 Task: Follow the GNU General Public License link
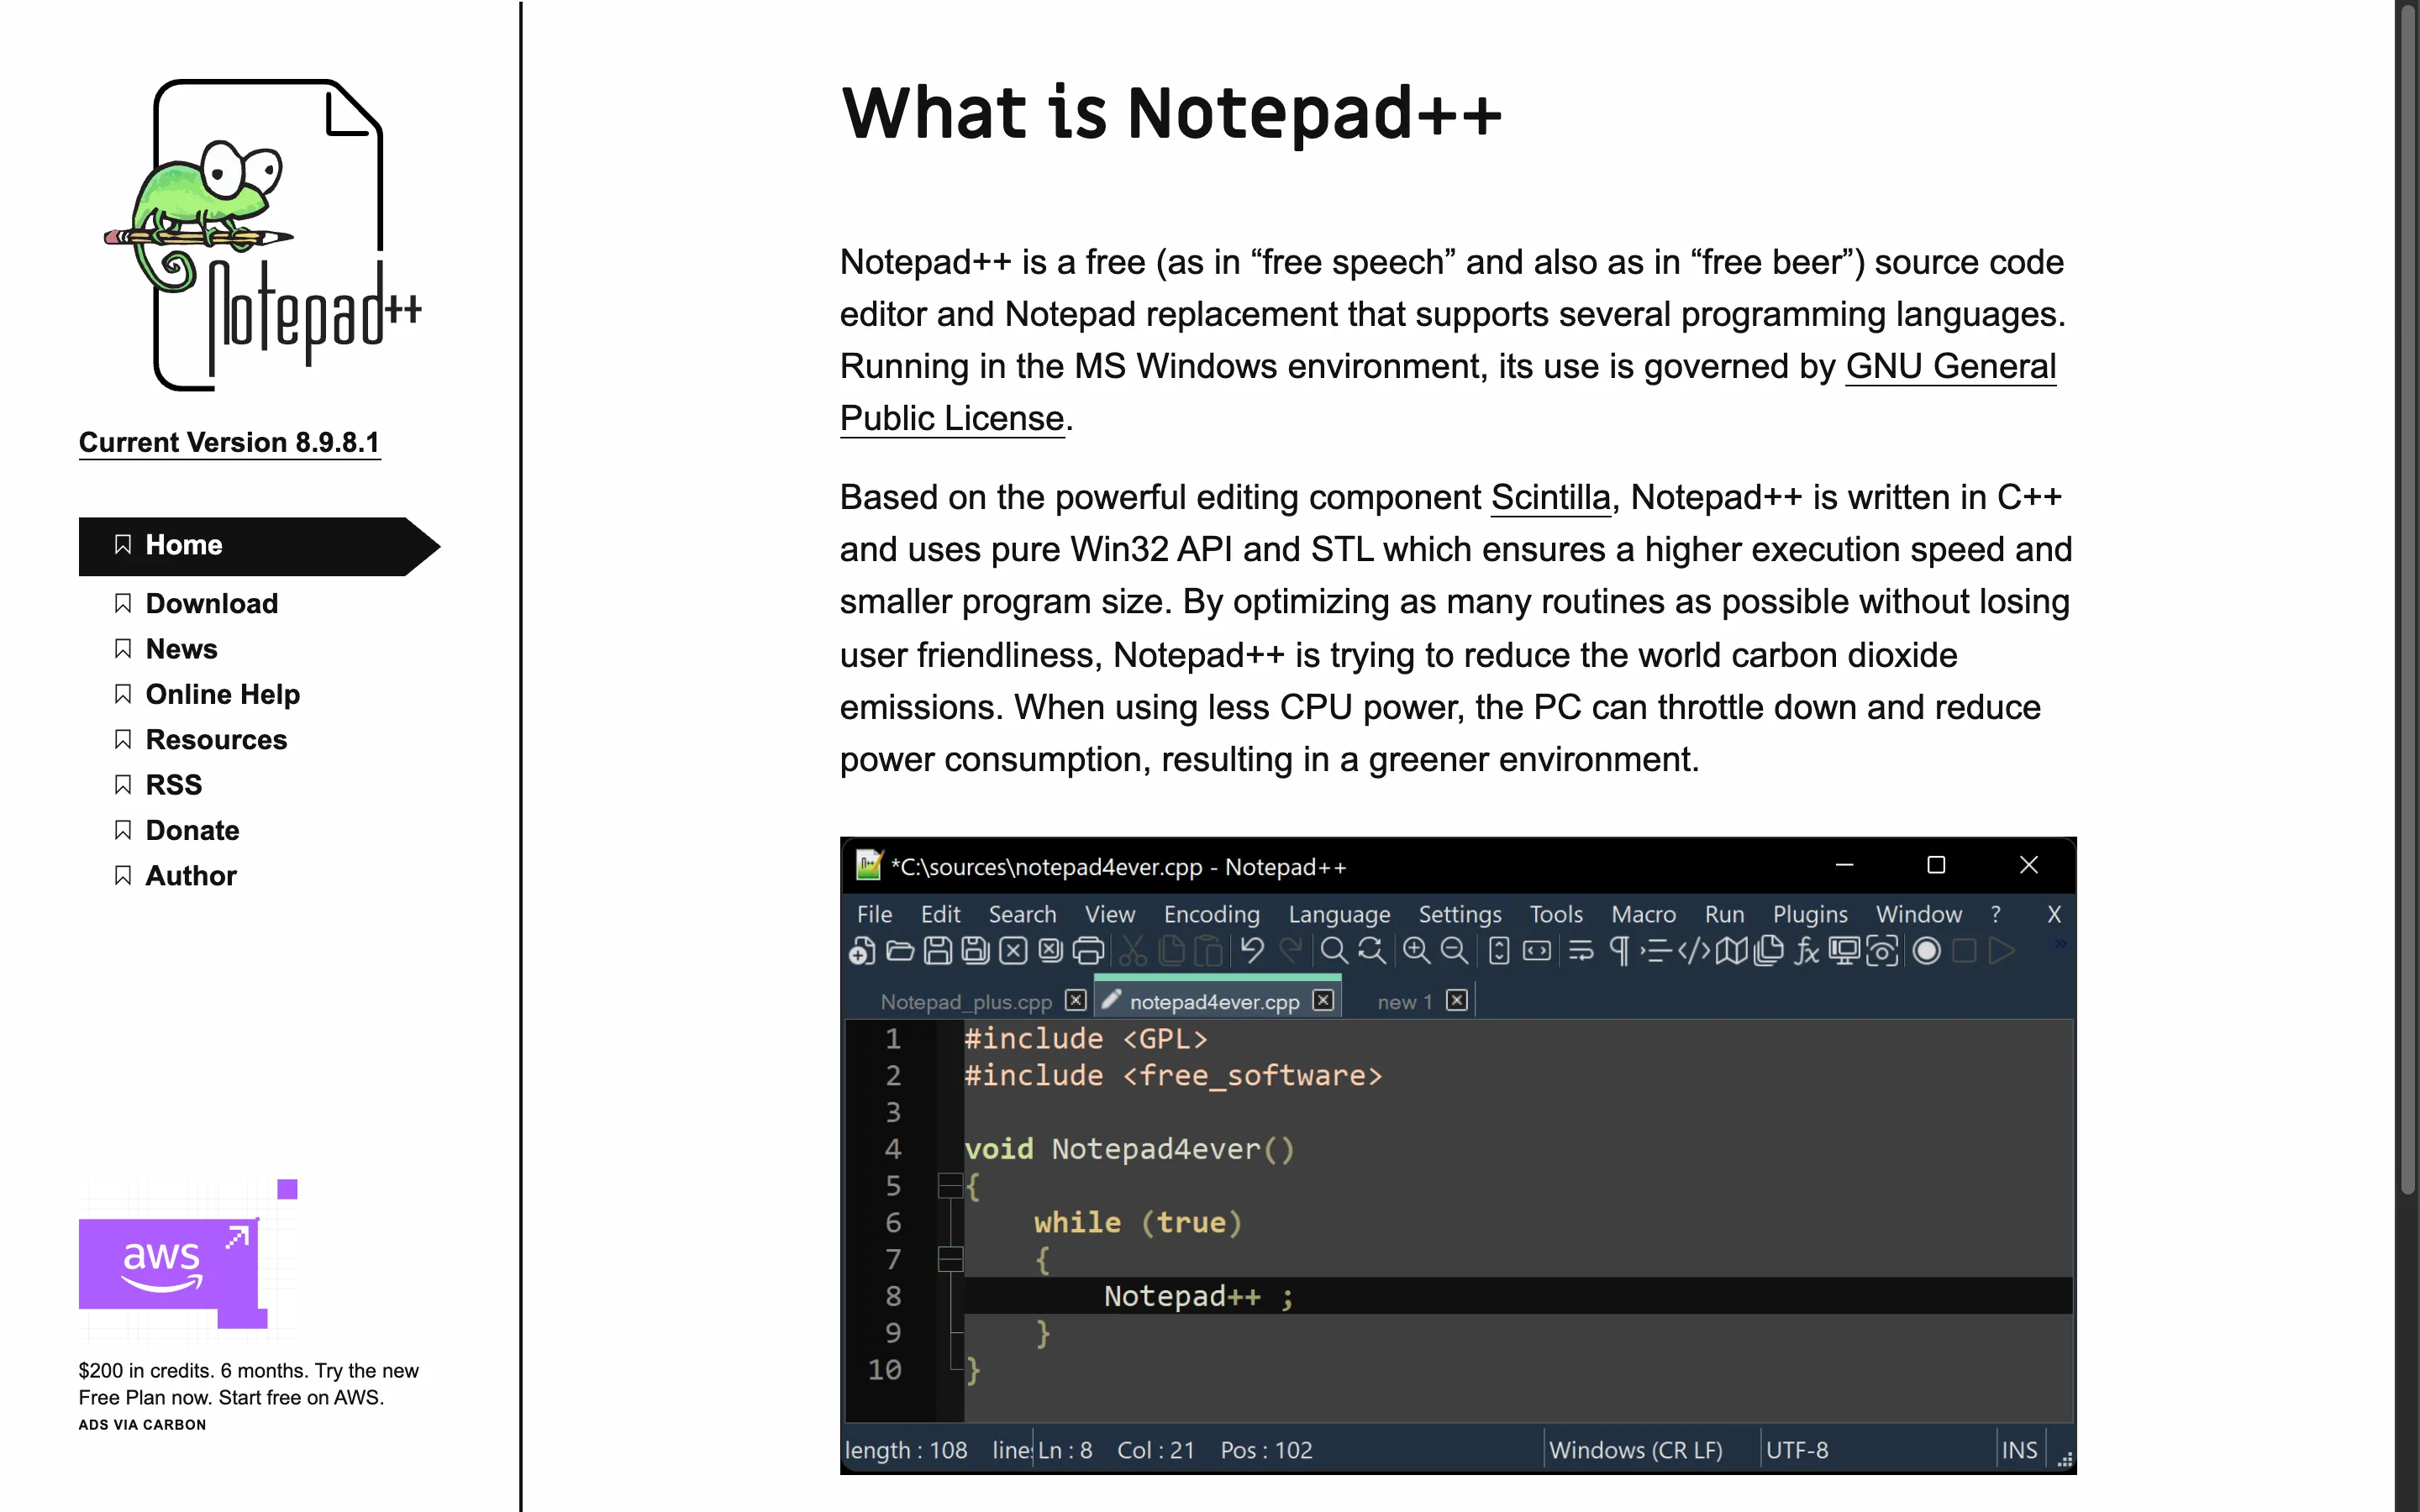(x=1950, y=366)
